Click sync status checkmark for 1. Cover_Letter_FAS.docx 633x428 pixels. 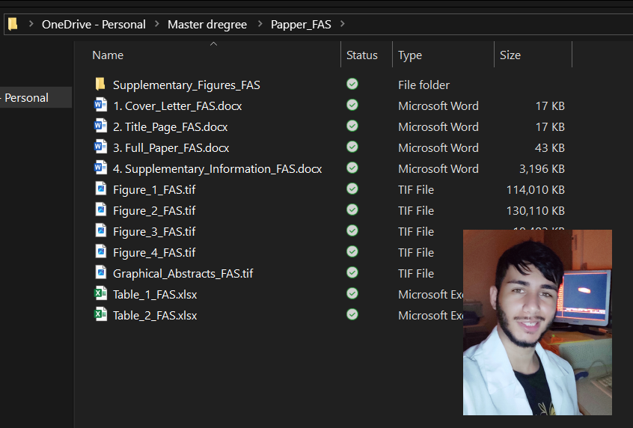click(352, 105)
